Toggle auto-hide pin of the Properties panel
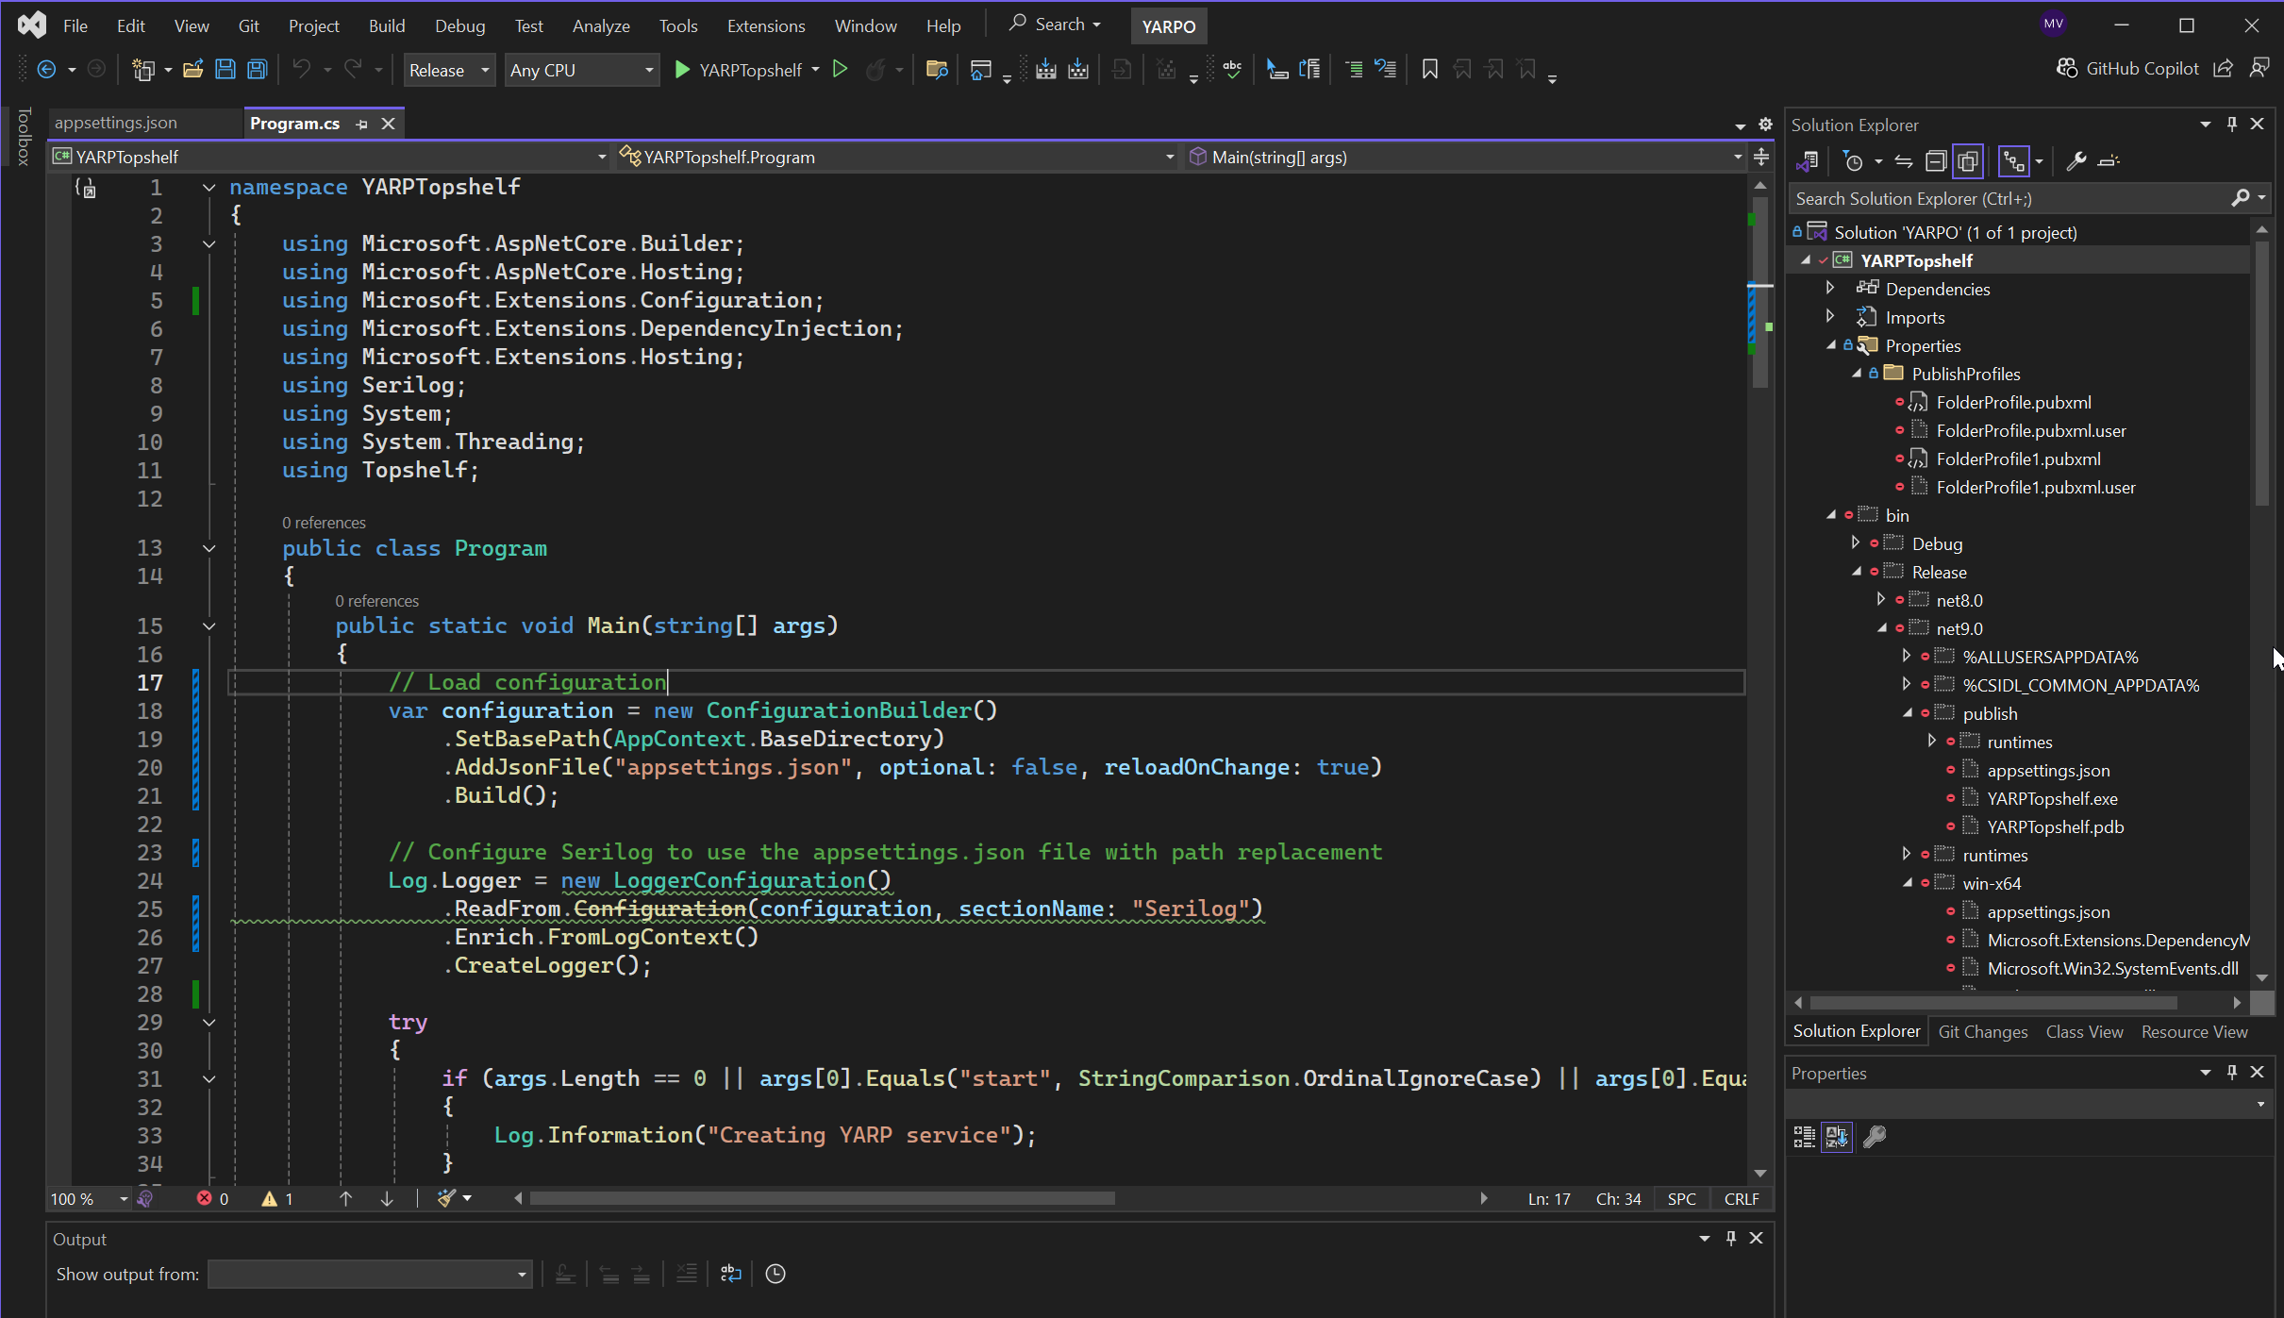Viewport: 2284px width, 1318px height. pos(2232,1072)
